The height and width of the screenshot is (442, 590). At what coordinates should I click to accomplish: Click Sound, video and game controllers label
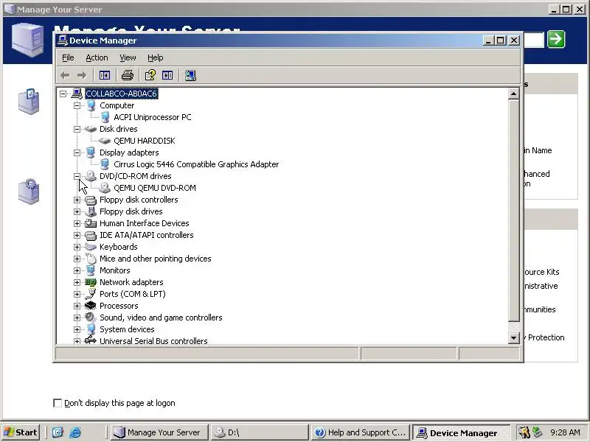[x=161, y=318]
